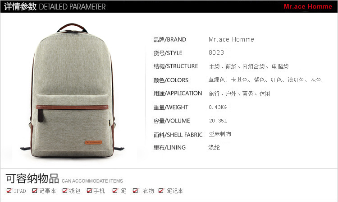Screen dimensions: 338x202
Task: Toggle the 衣物 checkbox
Action: click(x=135, y=191)
